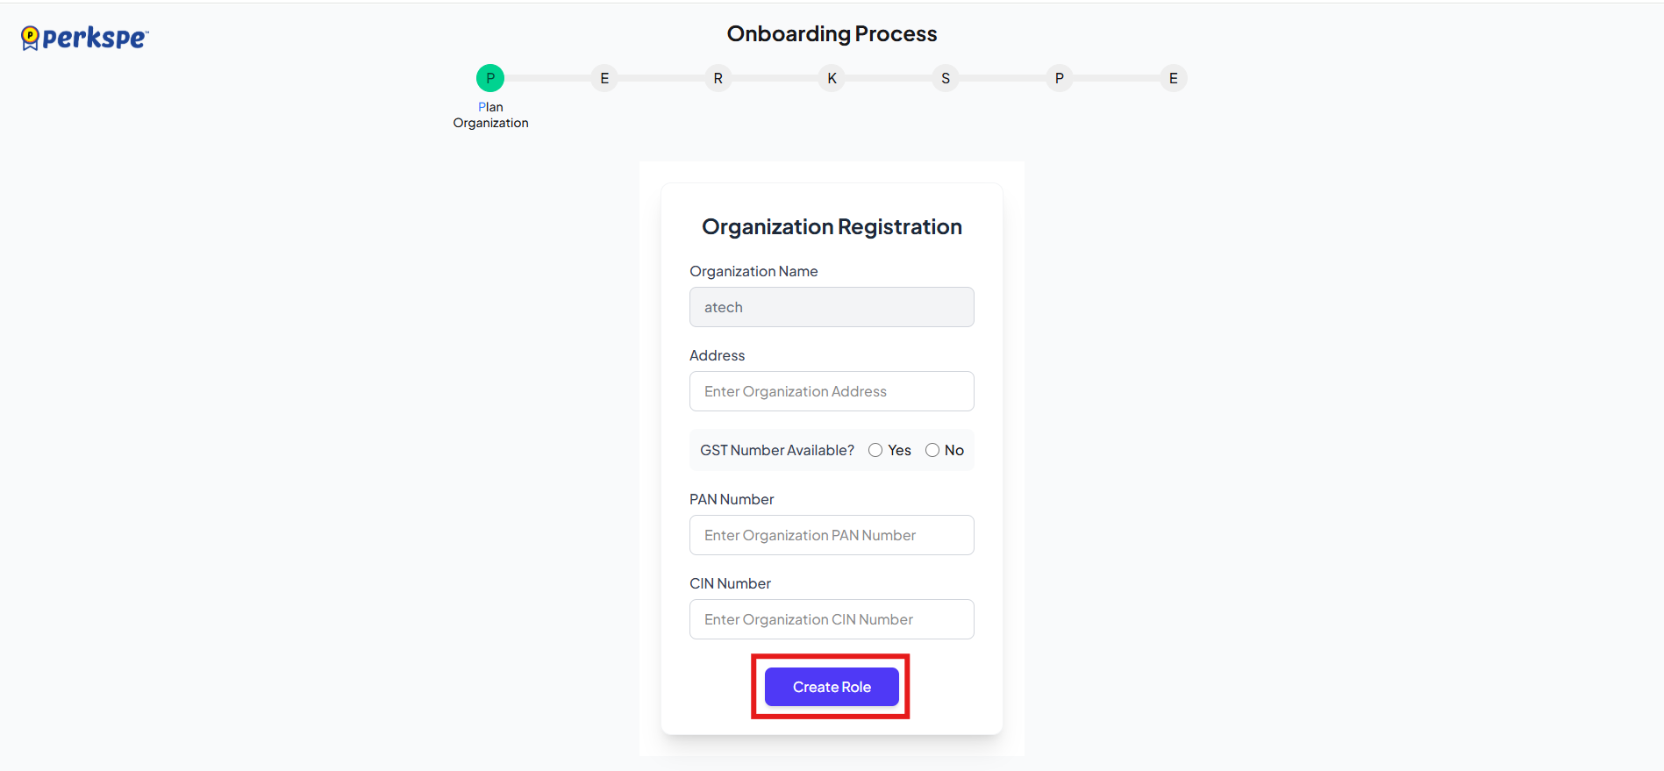
Task: Click the Create Role button
Action: [x=832, y=687]
